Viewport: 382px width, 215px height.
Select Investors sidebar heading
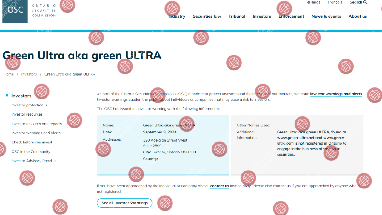coord(21,96)
